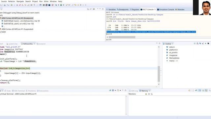Toggle memory monitors pane icon
The image size is (211, 119).
[200, 91]
